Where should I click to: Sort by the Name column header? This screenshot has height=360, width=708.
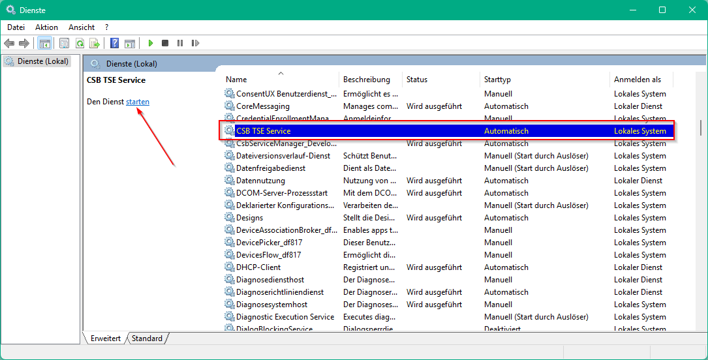point(281,80)
